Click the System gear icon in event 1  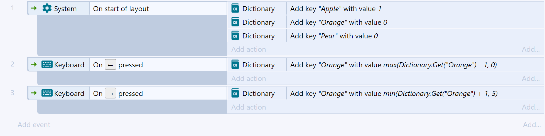(x=47, y=8)
